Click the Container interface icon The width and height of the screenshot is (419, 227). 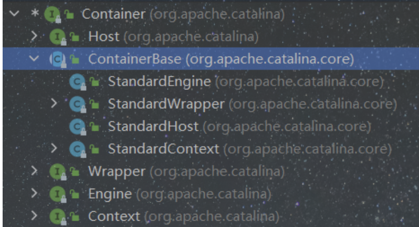coord(51,14)
